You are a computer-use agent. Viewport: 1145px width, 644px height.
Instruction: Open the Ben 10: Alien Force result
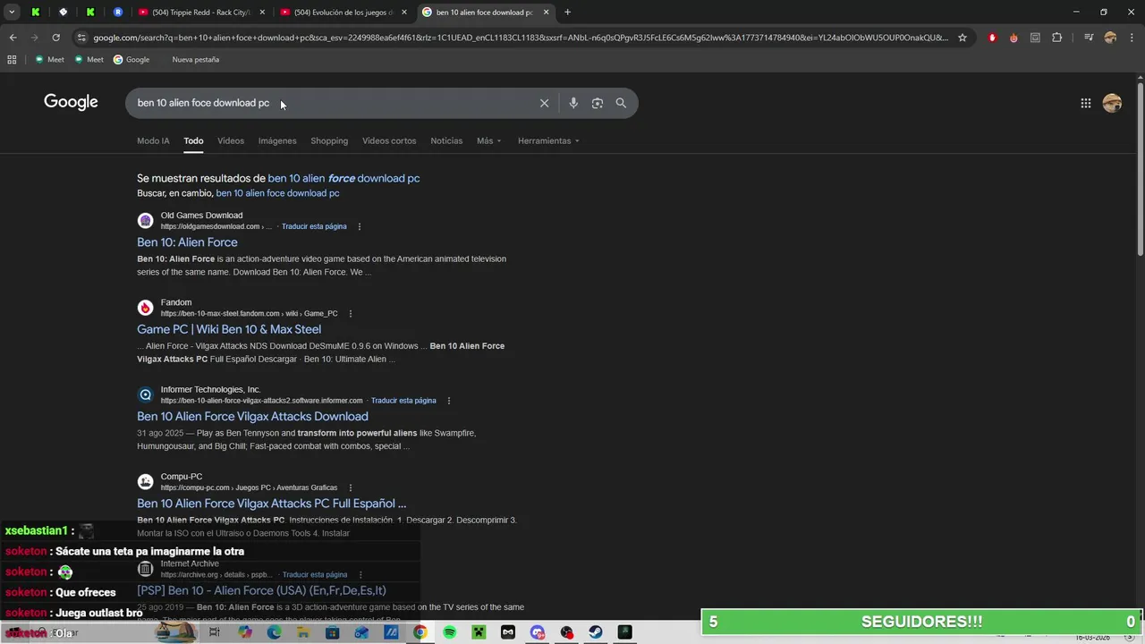click(x=187, y=242)
